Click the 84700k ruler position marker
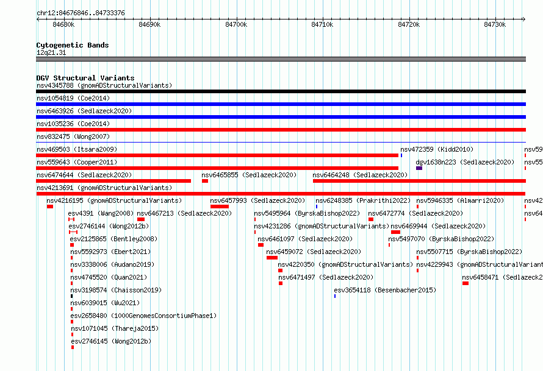543x371 pixels. [236, 24]
